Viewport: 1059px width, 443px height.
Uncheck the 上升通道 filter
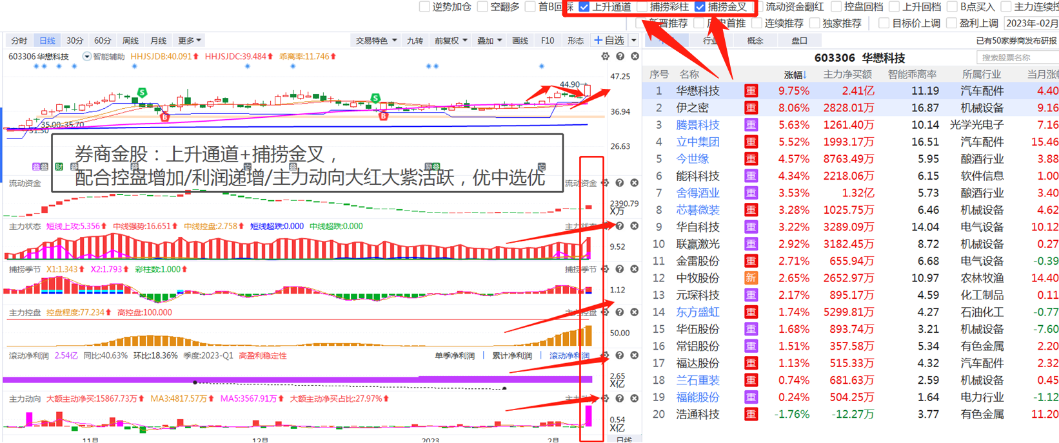584,6
